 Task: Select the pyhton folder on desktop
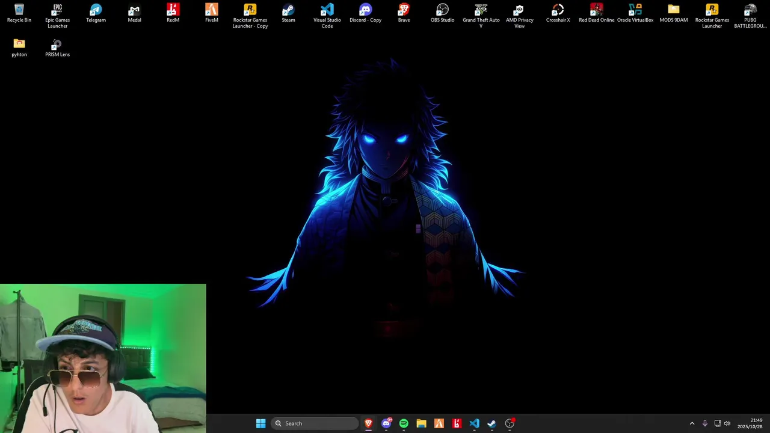coord(19,48)
